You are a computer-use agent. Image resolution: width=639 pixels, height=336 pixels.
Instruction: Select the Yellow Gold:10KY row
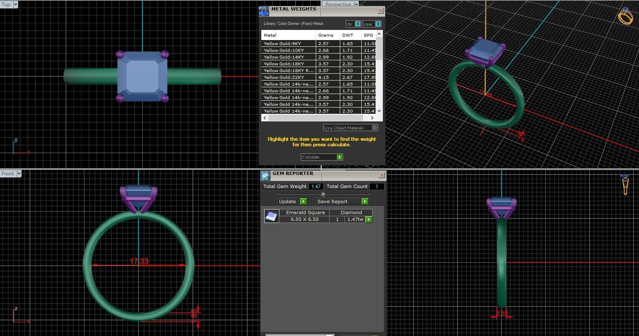click(319, 50)
